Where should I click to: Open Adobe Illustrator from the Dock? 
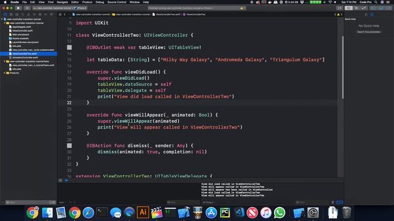(x=143, y=212)
